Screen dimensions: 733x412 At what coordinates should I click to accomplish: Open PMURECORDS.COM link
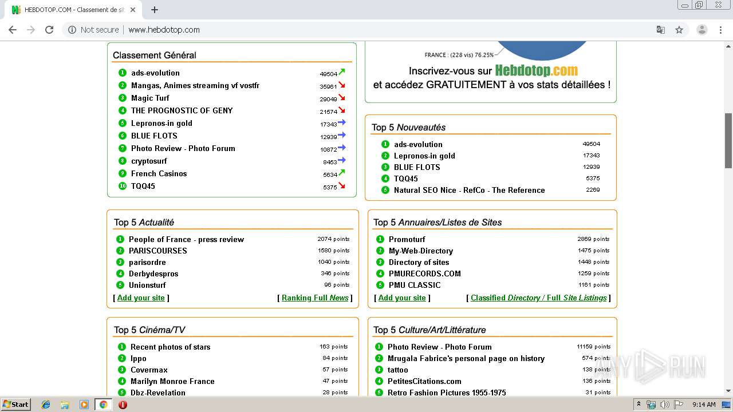click(425, 274)
